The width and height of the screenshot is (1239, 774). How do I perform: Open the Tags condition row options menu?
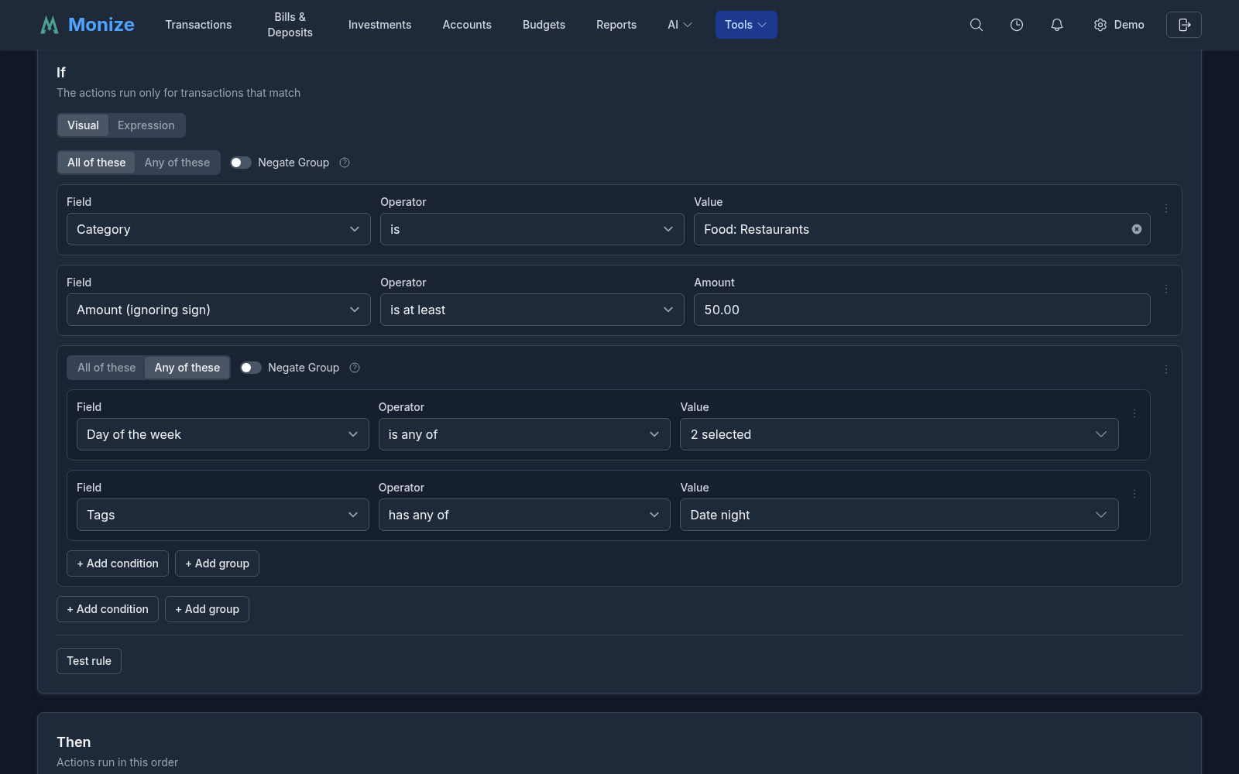pos(1134,494)
